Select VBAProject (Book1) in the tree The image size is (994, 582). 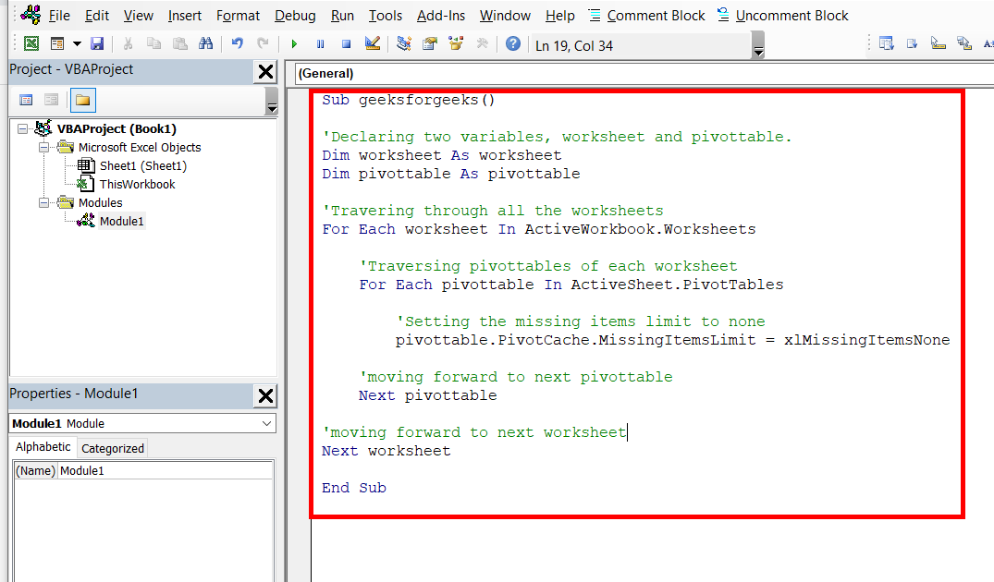pyautogui.click(x=117, y=128)
